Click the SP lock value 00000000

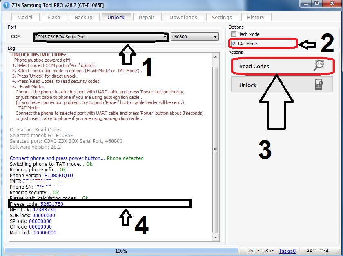pyautogui.click(x=40, y=221)
